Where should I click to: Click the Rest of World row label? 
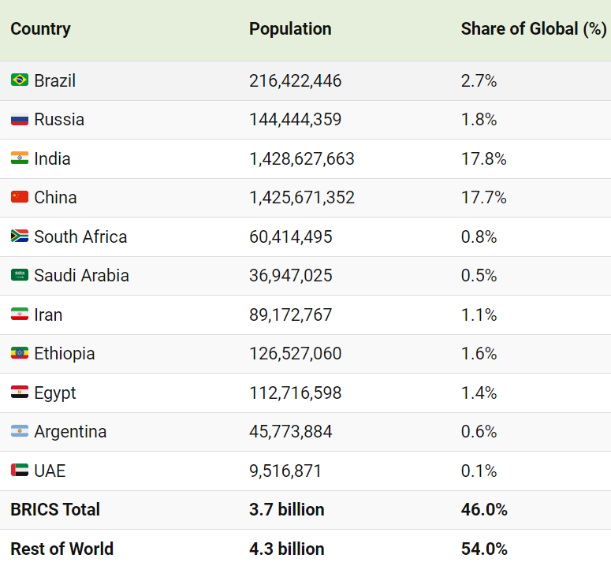pyautogui.click(x=61, y=548)
